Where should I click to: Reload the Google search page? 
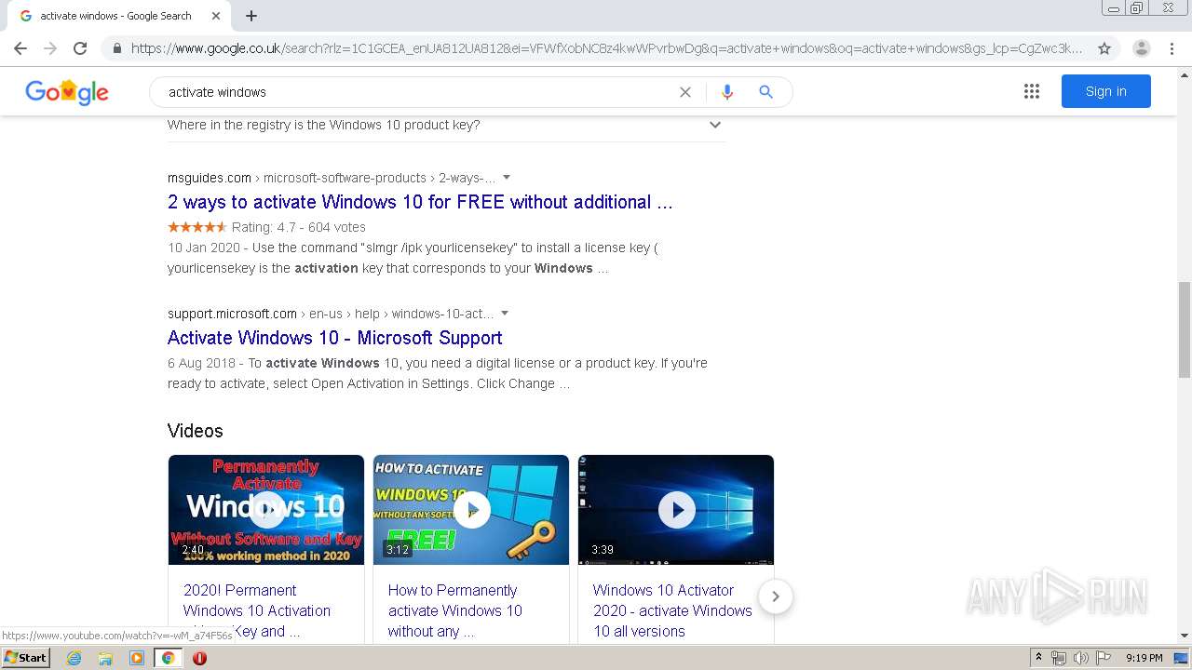click(80, 48)
